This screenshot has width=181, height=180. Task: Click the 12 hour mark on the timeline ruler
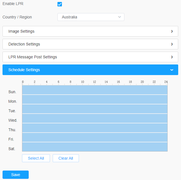click(95, 82)
